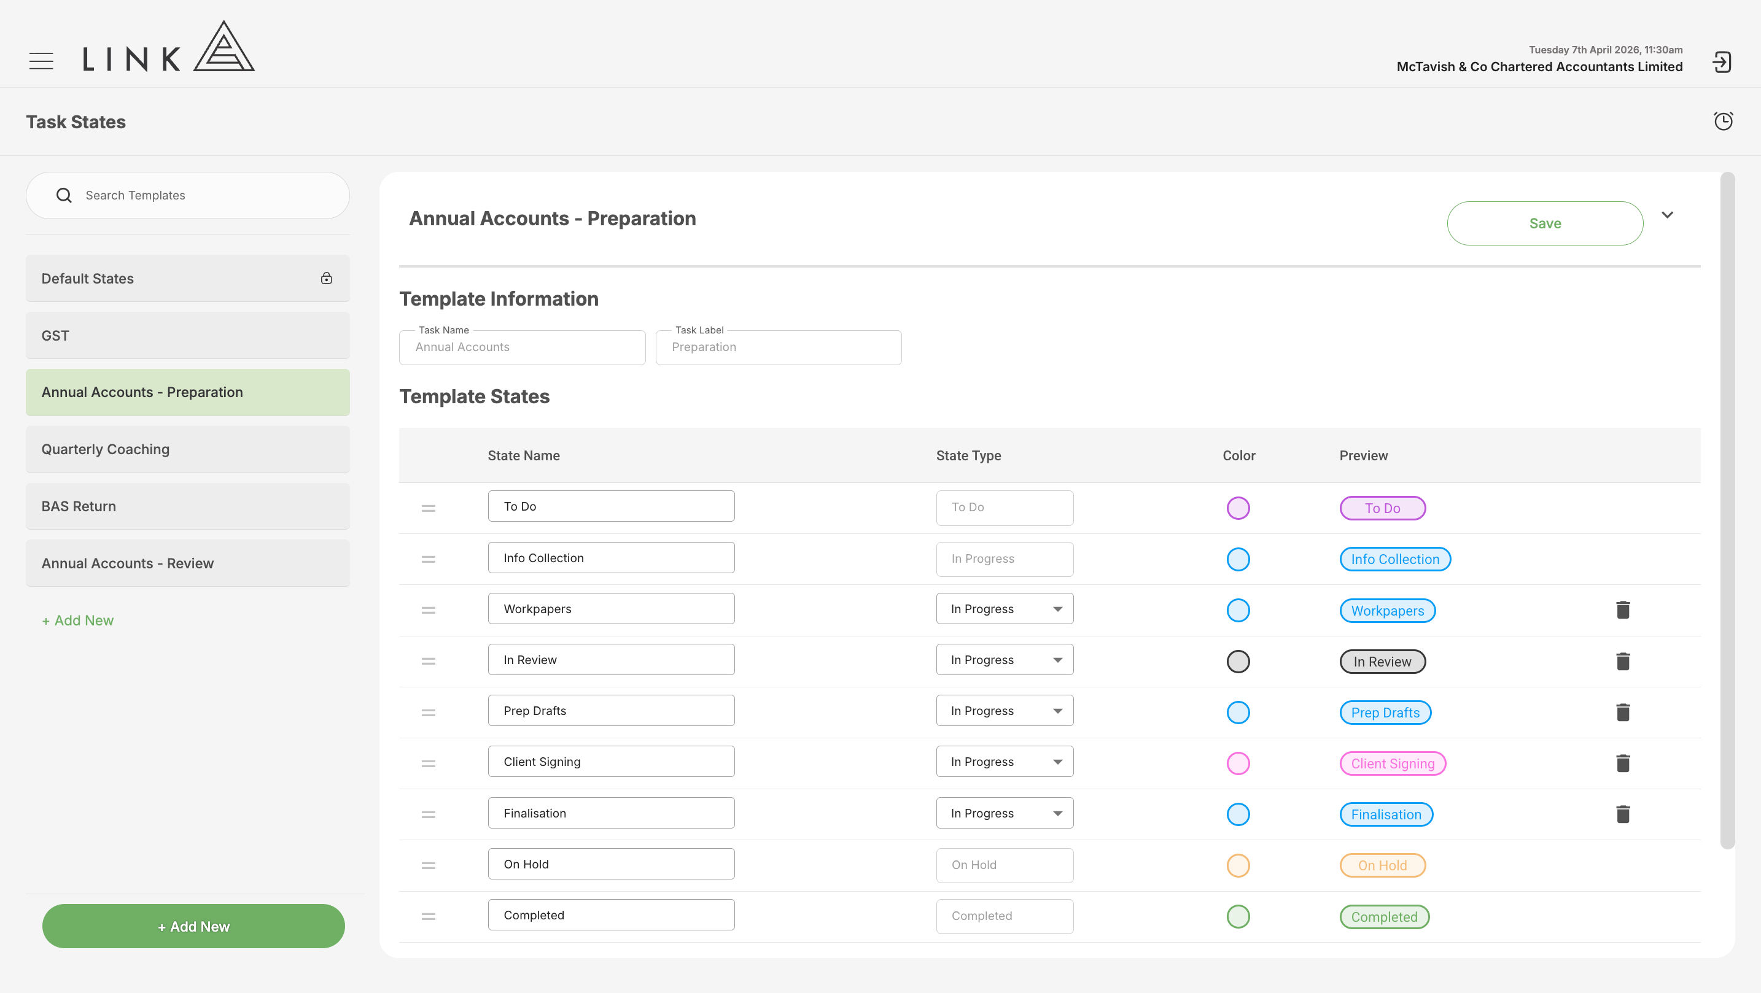Viewport: 1761px width, 993px height.
Task: Grab the Info Collection row drag handle
Action: pos(429,559)
